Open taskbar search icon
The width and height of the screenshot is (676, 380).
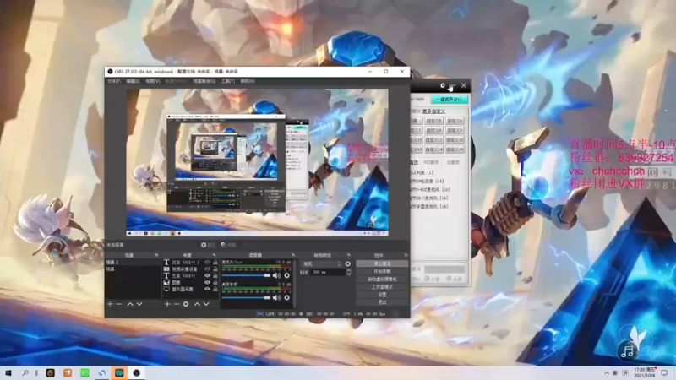(25, 373)
